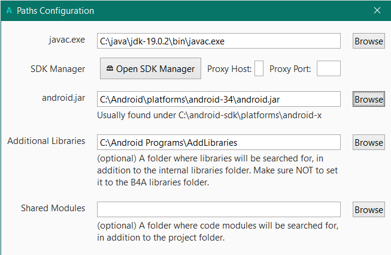Screen dimensions: 391x255
Task: Browse for the javac.exe file
Action: coord(368,41)
